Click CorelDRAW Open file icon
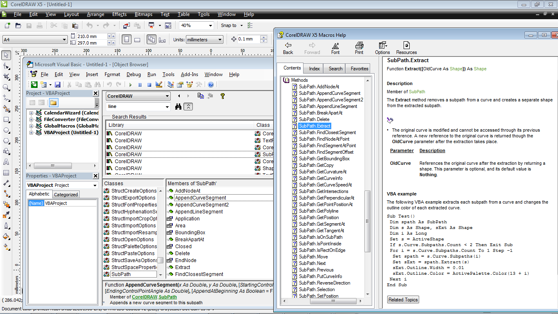The height and width of the screenshot is (314, 558). [x=18, y=25]
